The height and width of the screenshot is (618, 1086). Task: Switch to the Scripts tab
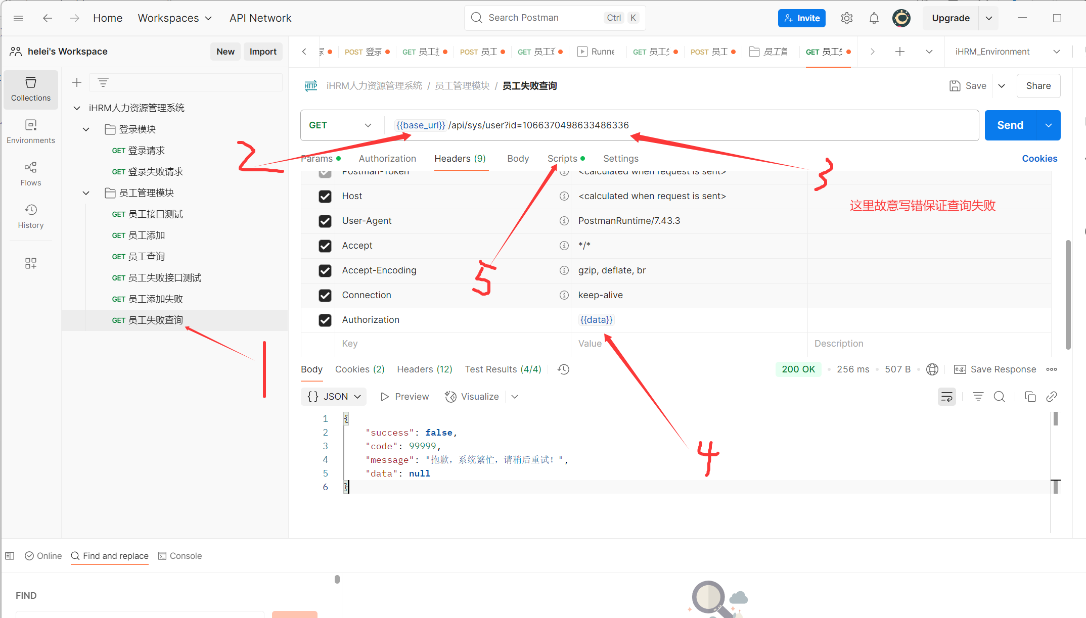coord(562,159)
